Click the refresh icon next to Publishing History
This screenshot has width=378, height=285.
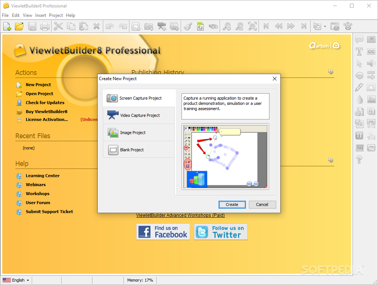pos(330,72)
